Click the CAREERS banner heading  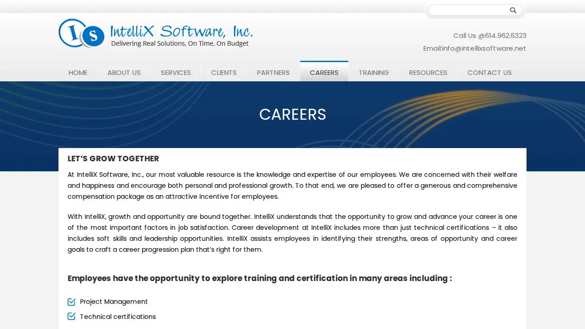click(x=292, y=114)
